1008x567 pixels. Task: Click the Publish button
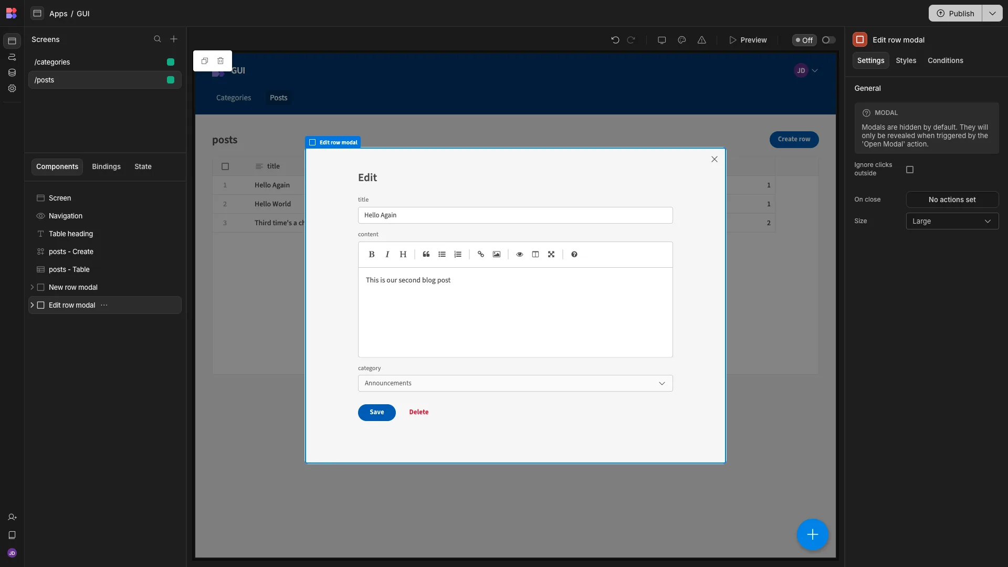[955, 13]
